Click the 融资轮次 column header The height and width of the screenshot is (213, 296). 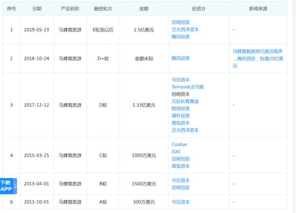(103, 9)
